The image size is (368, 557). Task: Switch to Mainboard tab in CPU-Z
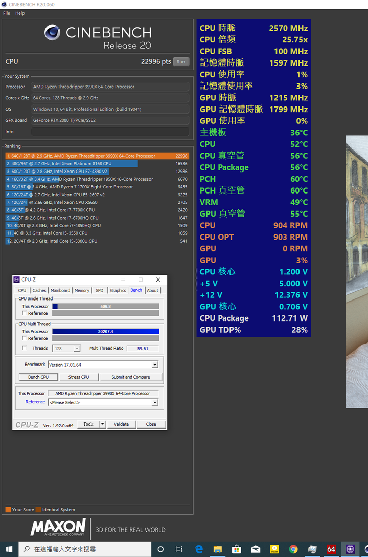pyautogui.click(x=60, y=291)
